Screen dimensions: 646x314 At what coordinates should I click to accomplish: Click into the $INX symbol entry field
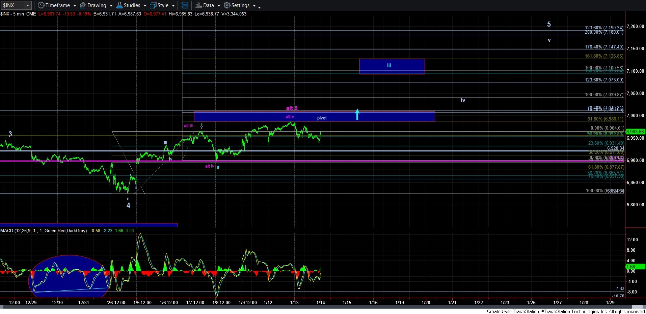click(12, 5)
